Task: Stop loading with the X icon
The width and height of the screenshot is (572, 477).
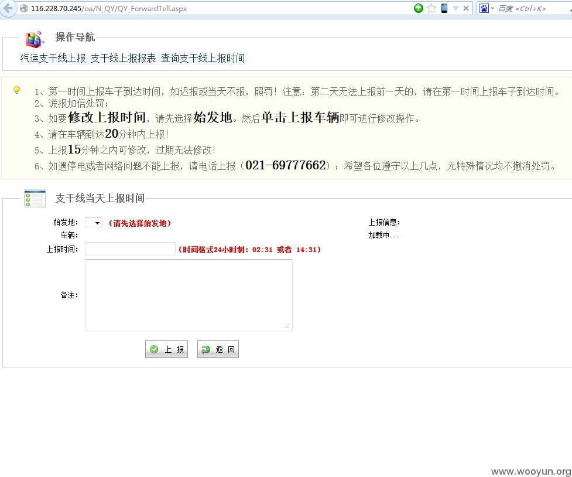Action: click(x=466, y=8)
